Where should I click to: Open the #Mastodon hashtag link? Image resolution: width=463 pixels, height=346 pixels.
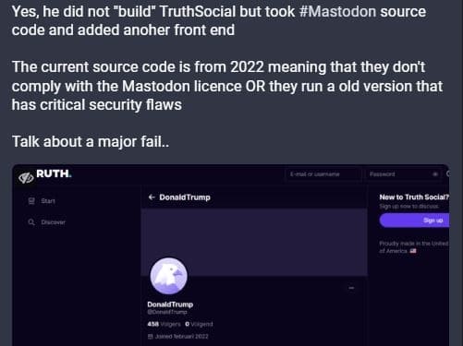[x=337, y=12]
